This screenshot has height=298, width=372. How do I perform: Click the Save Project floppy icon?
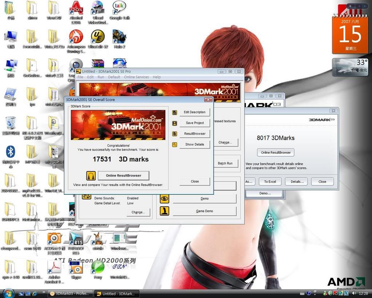click(x=175, y=123)
